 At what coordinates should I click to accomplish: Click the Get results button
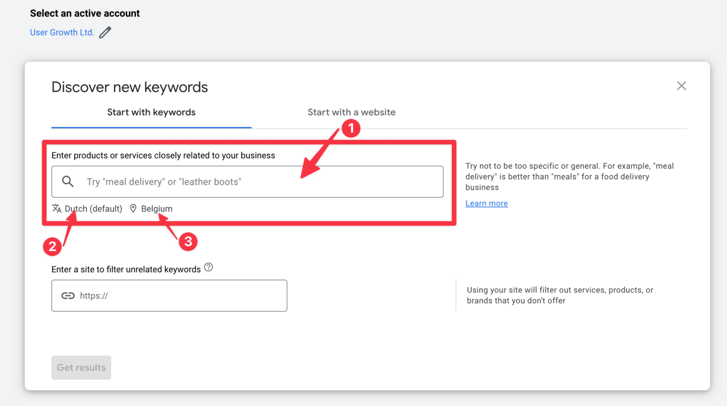point(81,367)
